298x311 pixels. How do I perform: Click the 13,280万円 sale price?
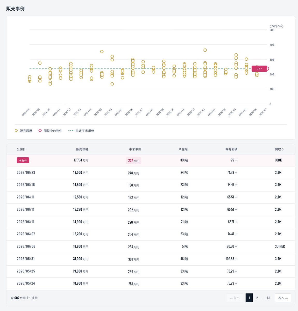pos(81,209)
